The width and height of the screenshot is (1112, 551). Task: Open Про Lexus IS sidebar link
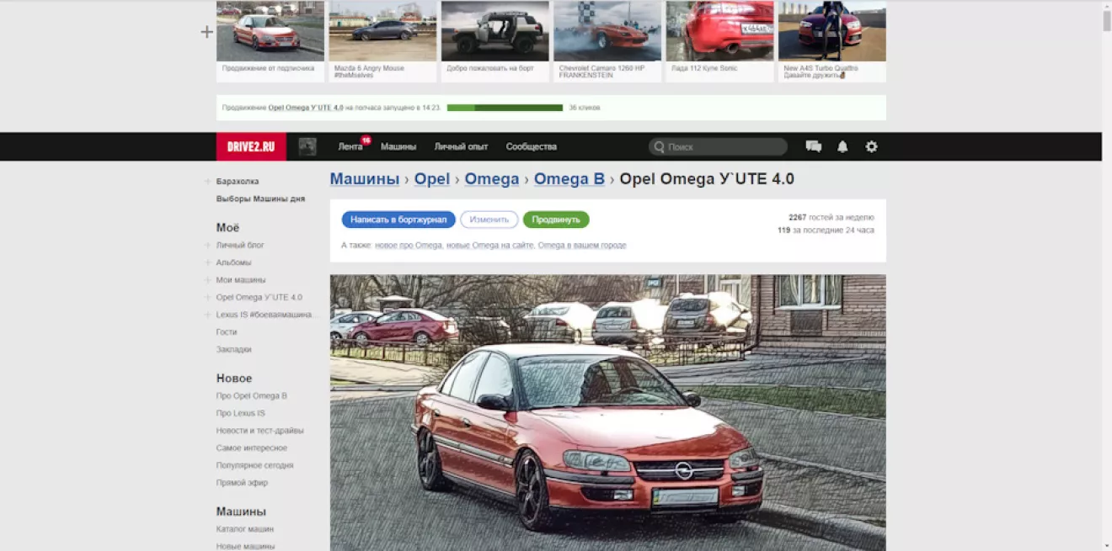pos(240,414)
